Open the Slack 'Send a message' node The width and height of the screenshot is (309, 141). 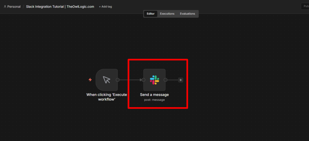pos(154,80)
